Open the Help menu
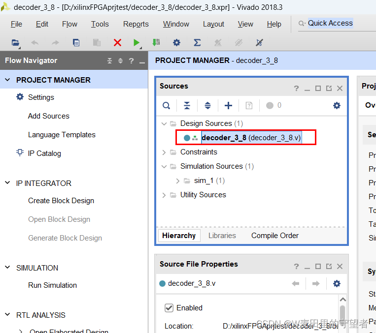 point(274,24)
